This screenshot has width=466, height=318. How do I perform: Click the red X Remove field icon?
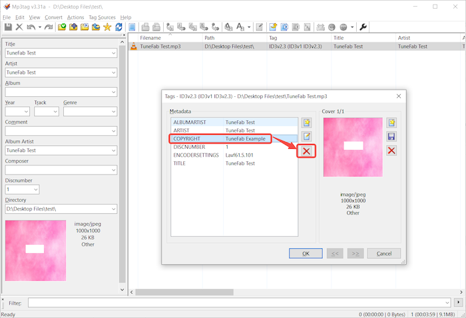pyautogui.click(x=306, y=151)
